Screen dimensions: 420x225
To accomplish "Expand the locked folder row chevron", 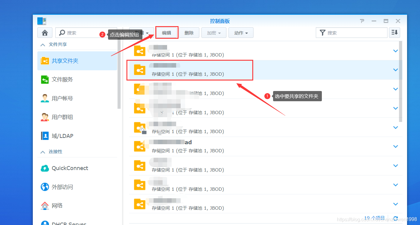I will [x=396, y=127].
